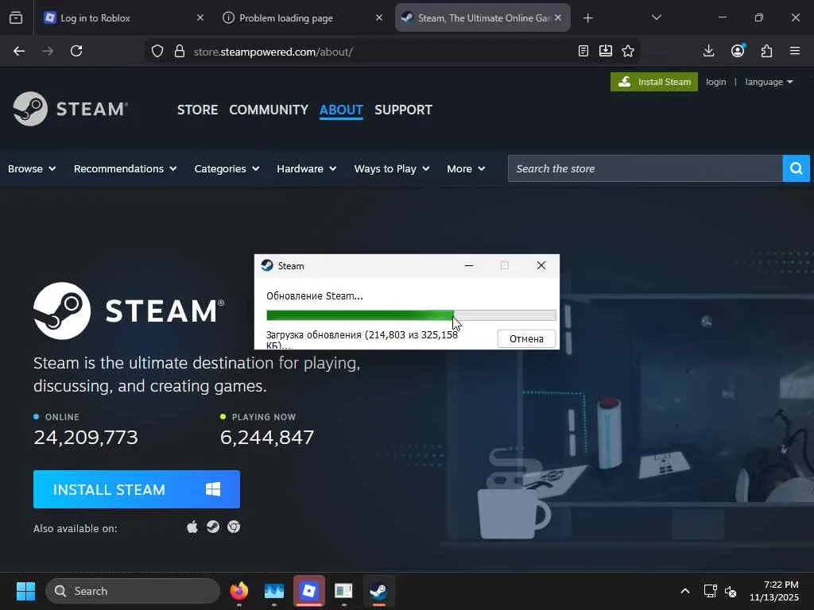This screenshot has width=814, height=610.
Task: Open a new tab with plus
Action: click(587, 18)
